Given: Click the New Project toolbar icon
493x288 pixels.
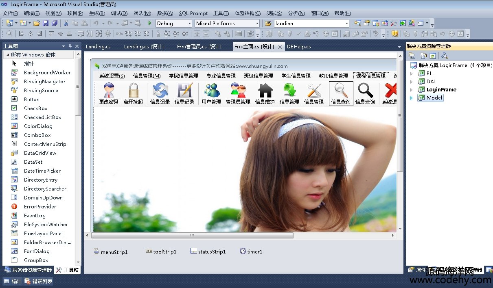Looking at the screenshot, I should (x=9, y=23).
